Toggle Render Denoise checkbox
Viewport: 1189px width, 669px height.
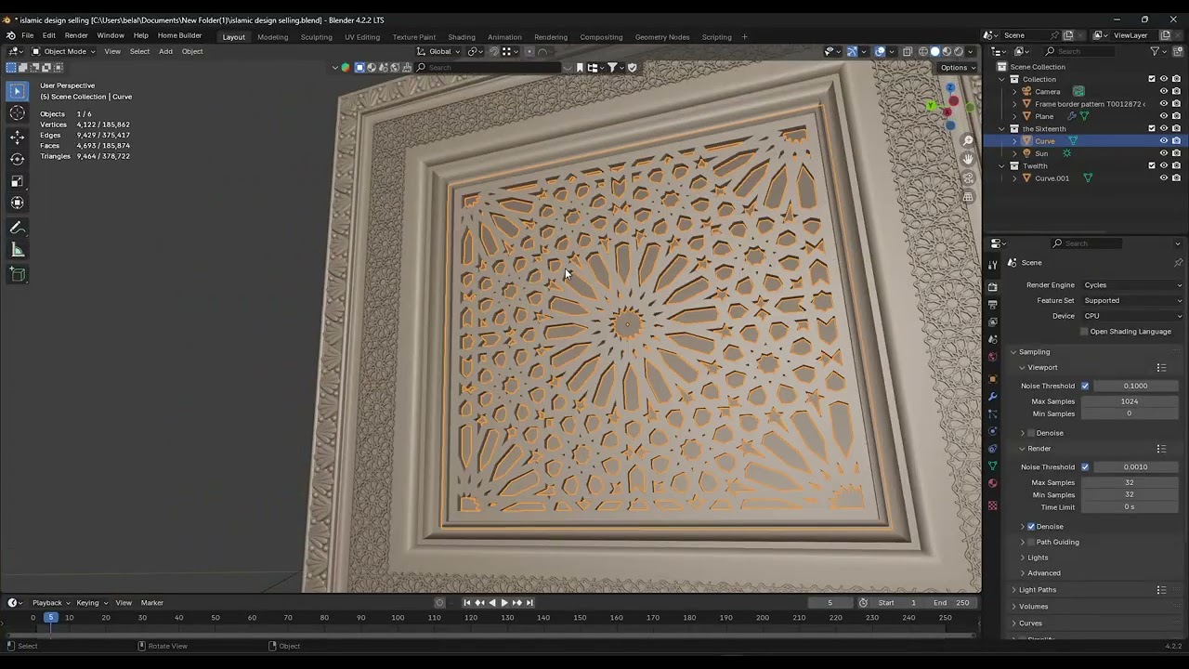[1031, 527]
